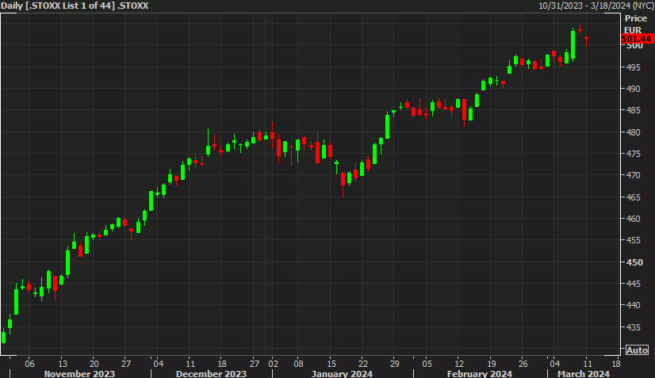Select the red 501.44 last price tag
Viewport: 655px width, 378px height.
click(x=636, y=39)
